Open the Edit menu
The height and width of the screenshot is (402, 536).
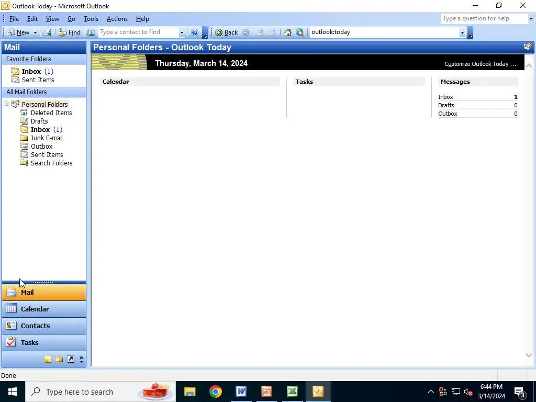[x=32, y=19]
